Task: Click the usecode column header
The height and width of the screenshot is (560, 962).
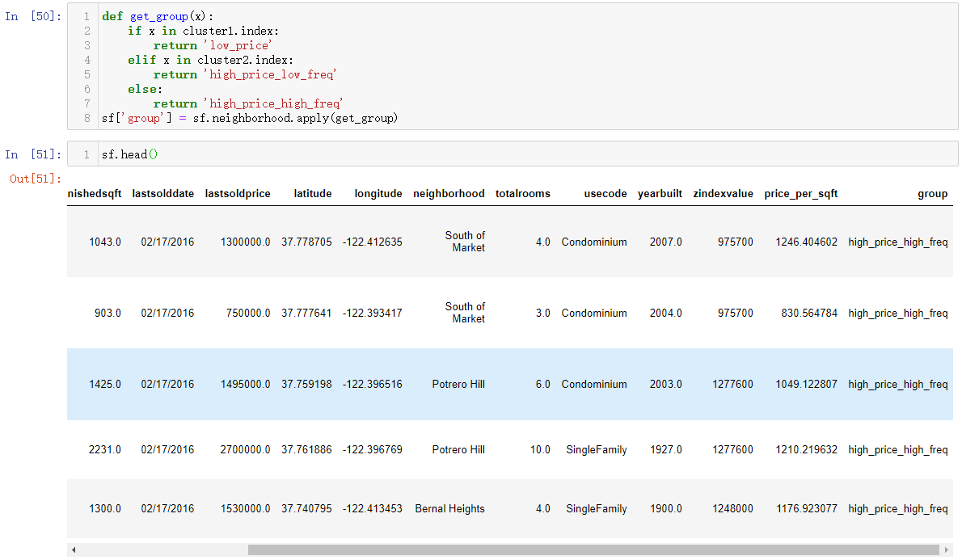Action: [605, 194]
